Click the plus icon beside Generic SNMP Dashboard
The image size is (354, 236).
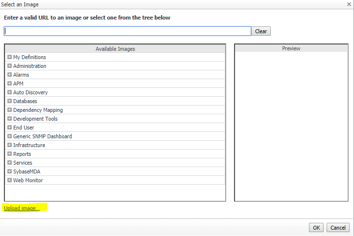tap(9, 136)
